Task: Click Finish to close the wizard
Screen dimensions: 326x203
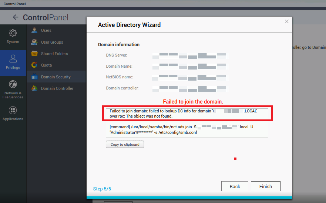Action: [x=265, y=186]
